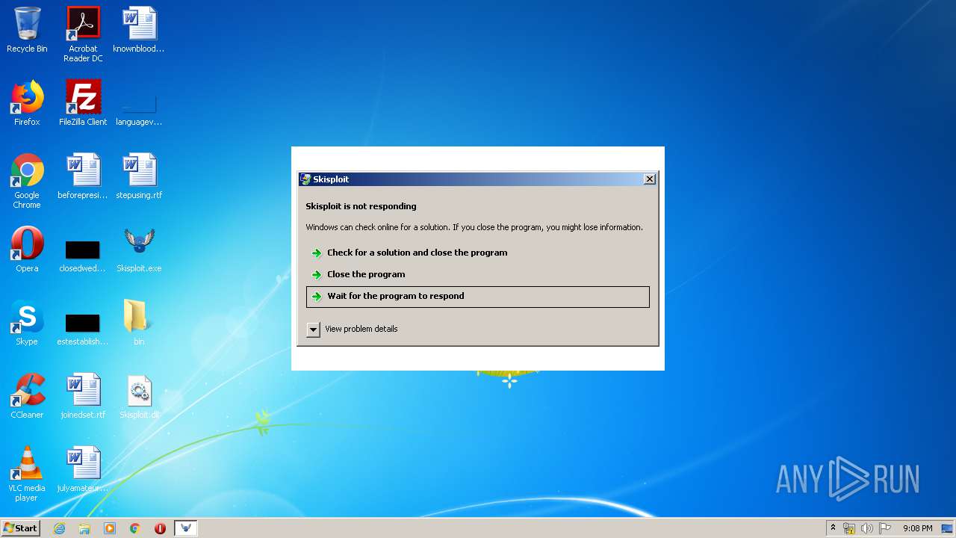This screenshot has height=538, width=956.
Task: Open joinedset.rtf document
Action: tap(83, 396)
